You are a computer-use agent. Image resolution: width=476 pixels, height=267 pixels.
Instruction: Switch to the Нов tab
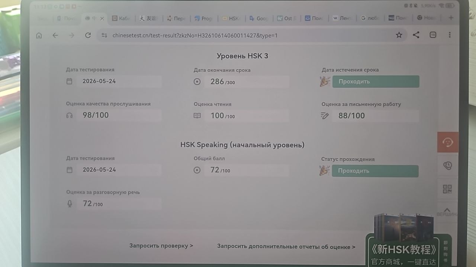(426, 19)
